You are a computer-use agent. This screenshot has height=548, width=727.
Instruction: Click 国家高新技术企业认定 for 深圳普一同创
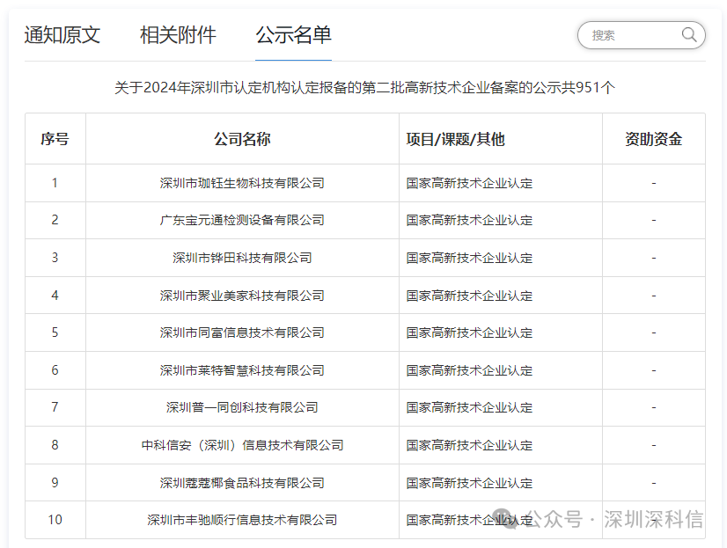tap(469, 407)
